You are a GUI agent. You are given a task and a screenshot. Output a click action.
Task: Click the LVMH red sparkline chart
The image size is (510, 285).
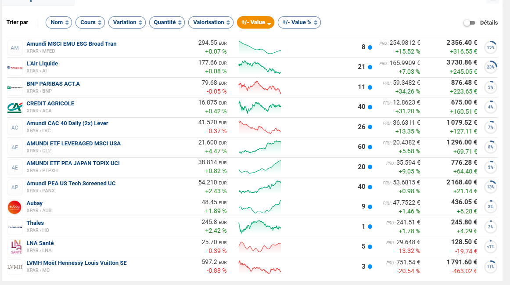tap(259, 267)
